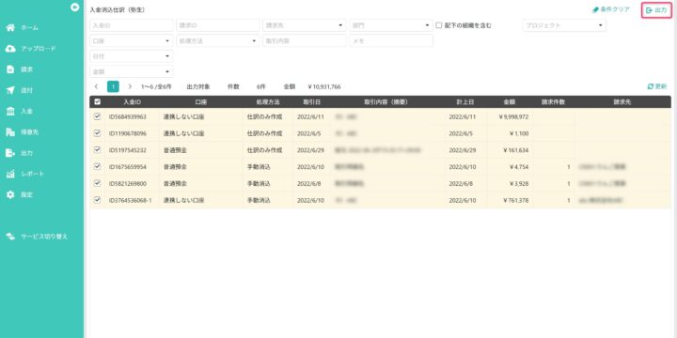
Task: Enable the 配下の組織を含む checkbox
Action: pos(439,25)
